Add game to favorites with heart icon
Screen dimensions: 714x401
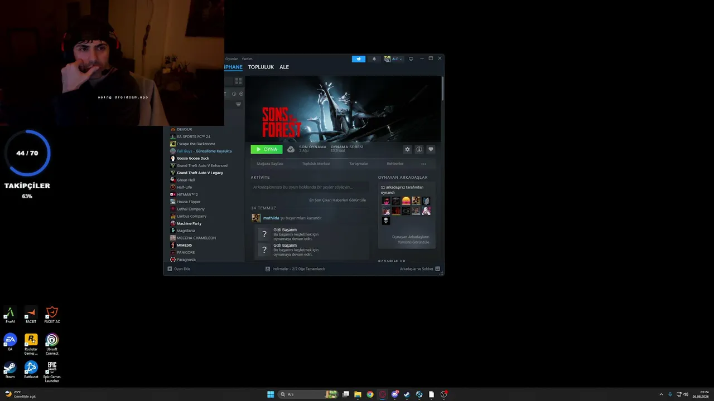tap(431, 149)
